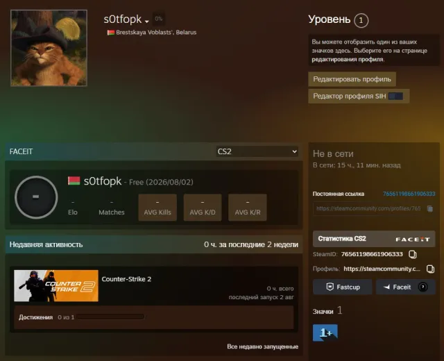444x361 pixels.
Task: Open the level 1 circle badge
Action: 361,20
